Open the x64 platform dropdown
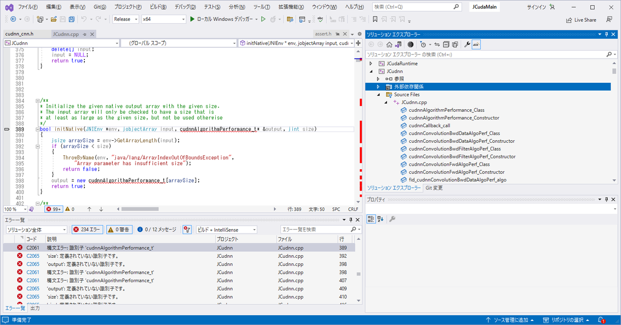The image size is (621, 325). tap(164, 19)
